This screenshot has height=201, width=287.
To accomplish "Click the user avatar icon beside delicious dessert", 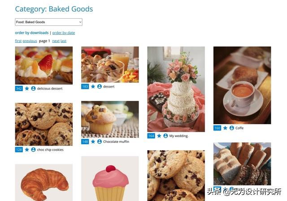I will (x=33, y=88).
